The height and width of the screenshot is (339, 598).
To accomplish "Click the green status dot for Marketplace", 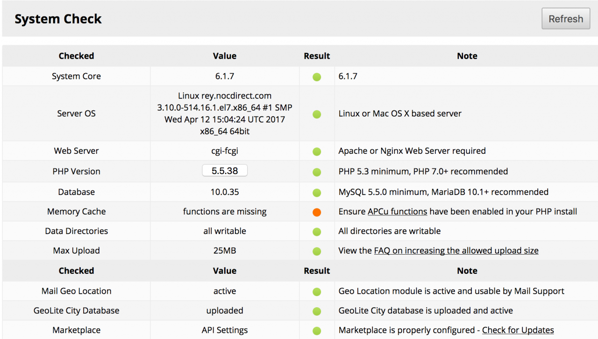I will pos(317,331).
